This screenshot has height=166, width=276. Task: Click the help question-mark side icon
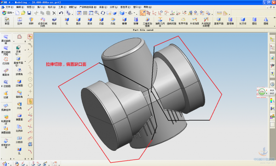point(272,74)
